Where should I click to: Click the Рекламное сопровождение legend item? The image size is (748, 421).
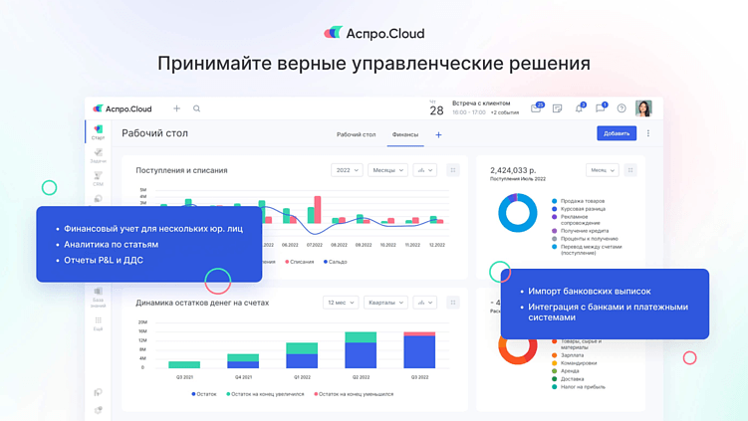576,220
